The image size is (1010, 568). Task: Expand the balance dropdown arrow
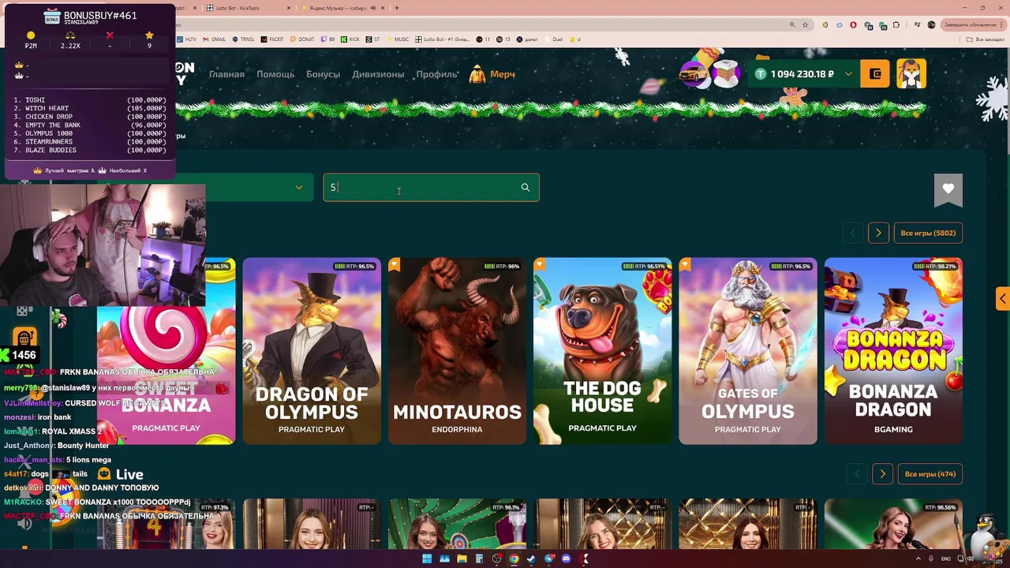pyautogui.click(x=848, y=74)
